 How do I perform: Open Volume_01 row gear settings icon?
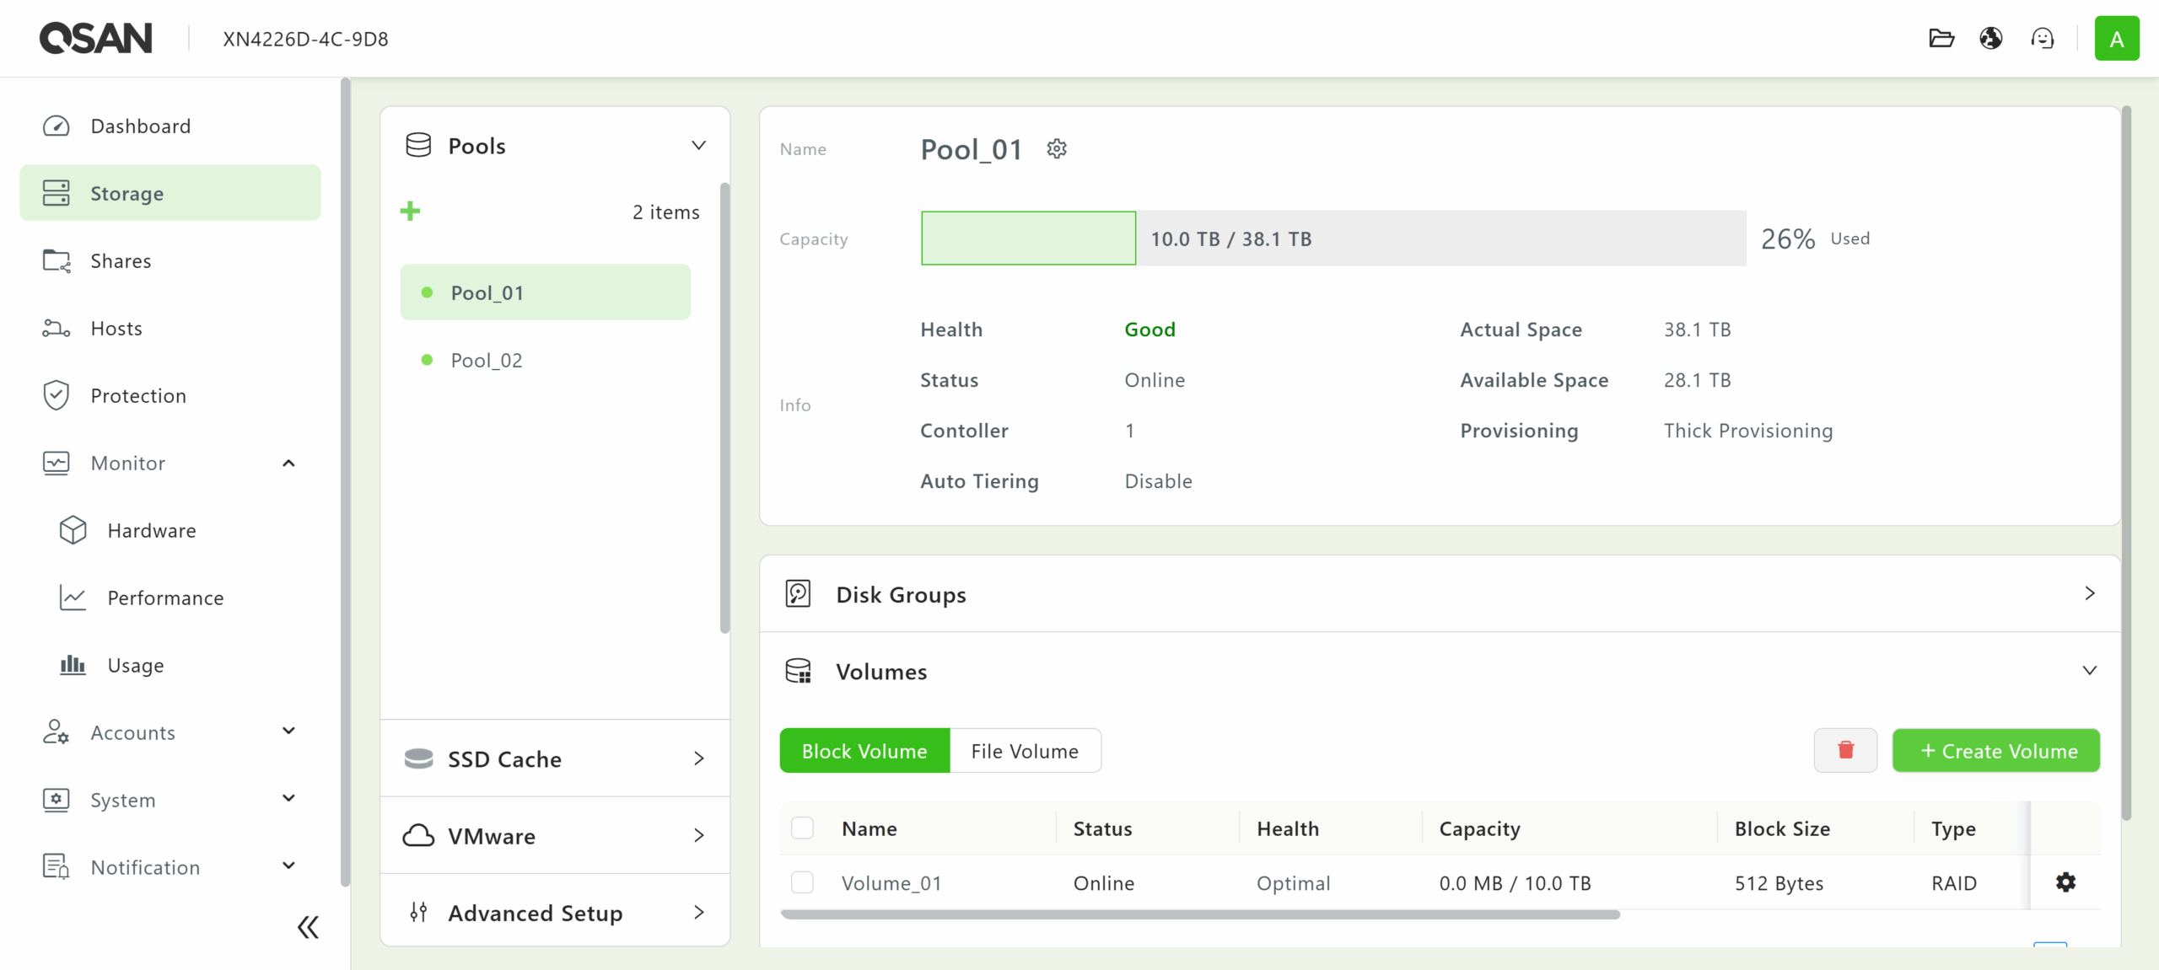[2065, 882]
